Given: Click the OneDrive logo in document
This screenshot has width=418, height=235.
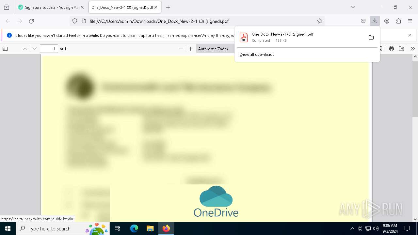Looking at the screenshot, I should pos(216,201).
